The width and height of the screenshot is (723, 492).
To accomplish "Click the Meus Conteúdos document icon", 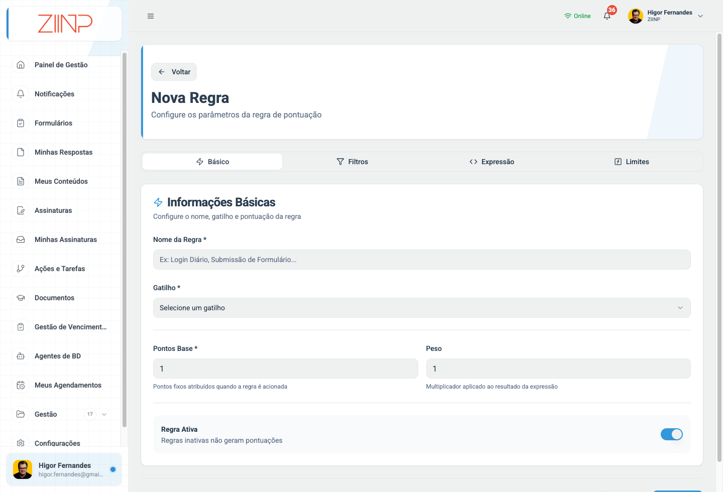I will click(21, 181).
